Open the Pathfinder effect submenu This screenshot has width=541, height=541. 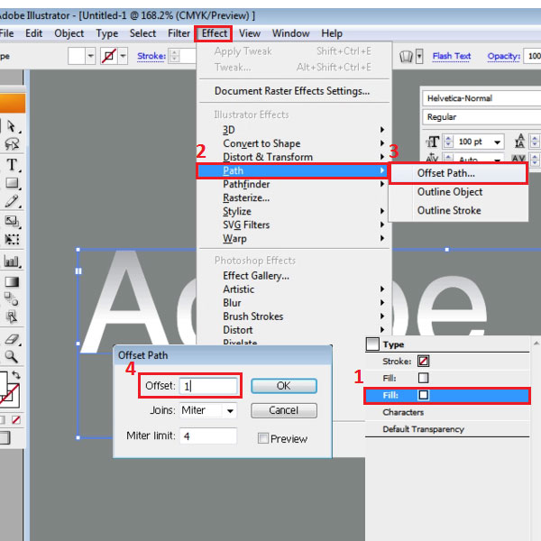tap(294, 184)
